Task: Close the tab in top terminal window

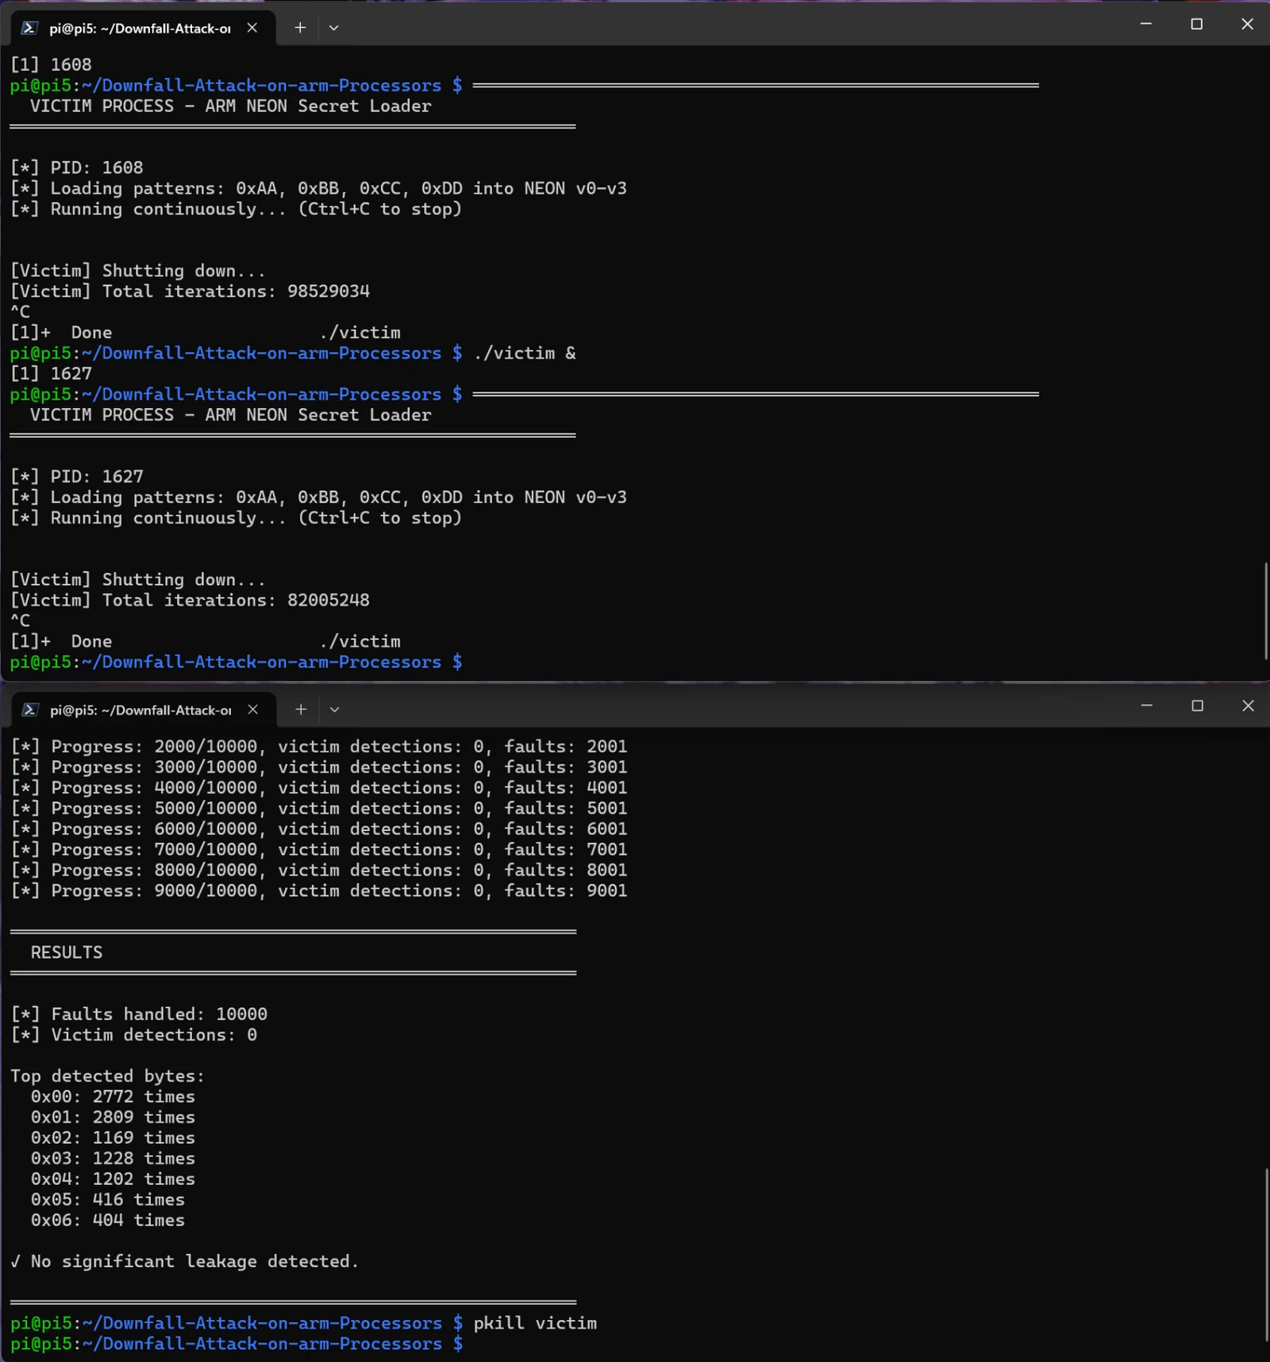Action: tap(252, 28)
